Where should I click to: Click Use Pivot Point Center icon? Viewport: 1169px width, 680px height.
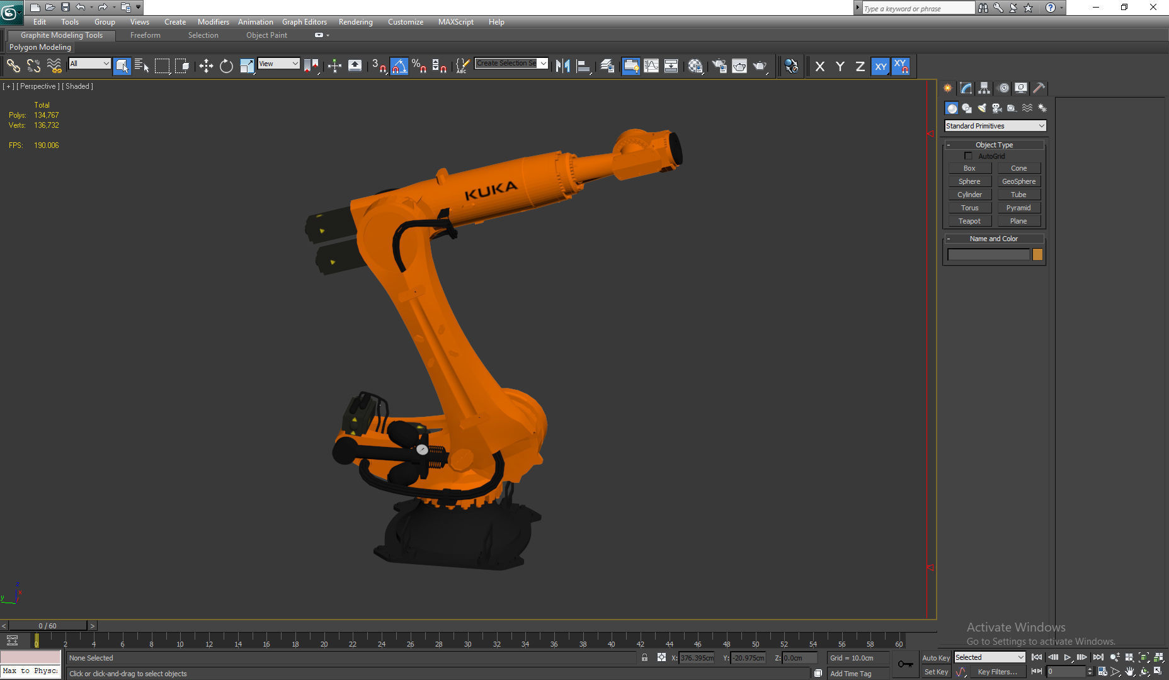click(x=311, y=65)
